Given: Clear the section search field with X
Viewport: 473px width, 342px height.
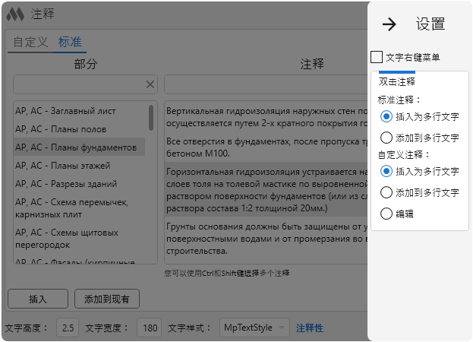Looking at the screenshot, I should tap(150, 84).
